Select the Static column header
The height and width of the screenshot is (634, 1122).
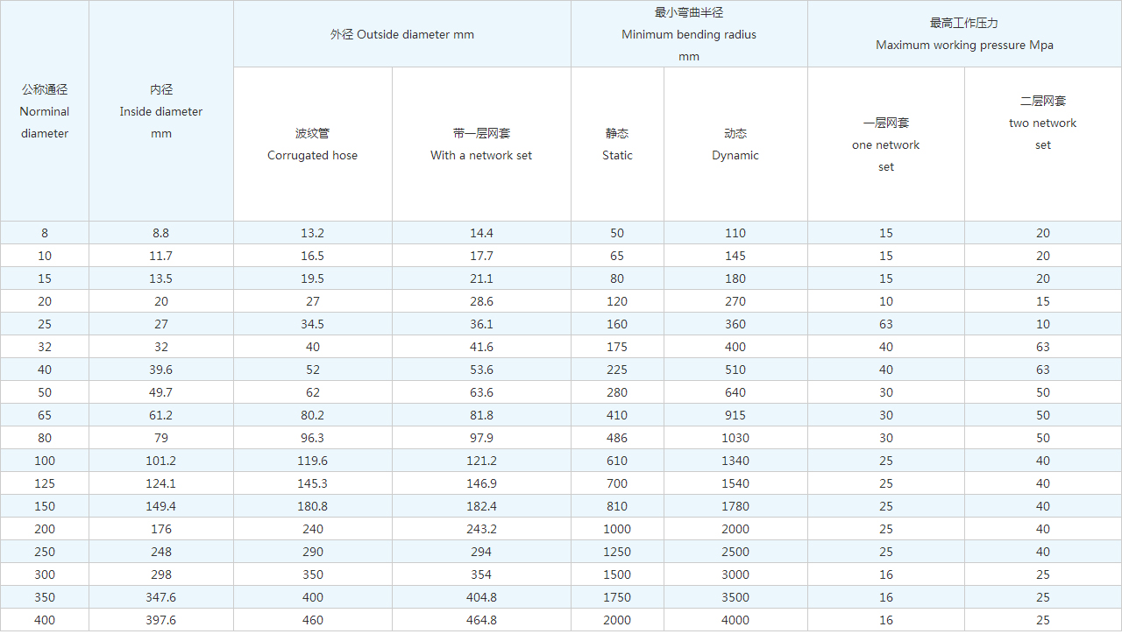(x=617, y=144)
